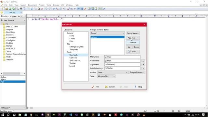
Task: Click the Argument input field
Action: (122, 64)
